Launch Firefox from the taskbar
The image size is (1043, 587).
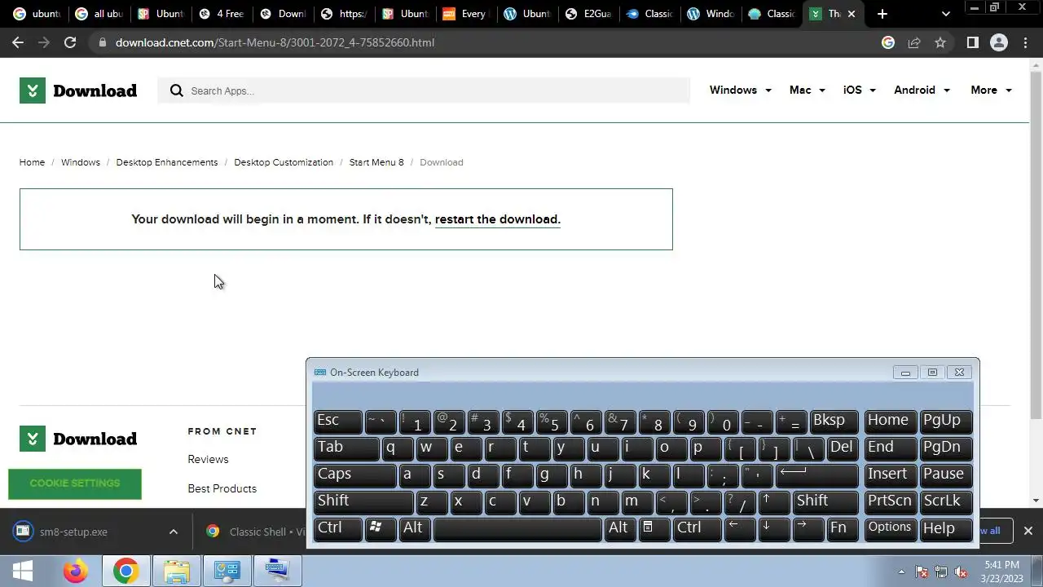(75, 571)
